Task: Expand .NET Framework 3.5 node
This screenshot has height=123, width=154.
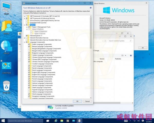Action: (25, 16)
